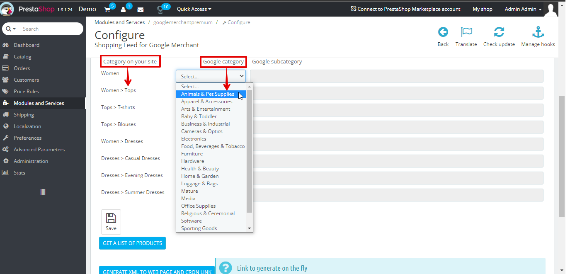570x274 pixels.
Task: Click googlemerchantpremium breadcrumb link
Action: click(183, 22)
